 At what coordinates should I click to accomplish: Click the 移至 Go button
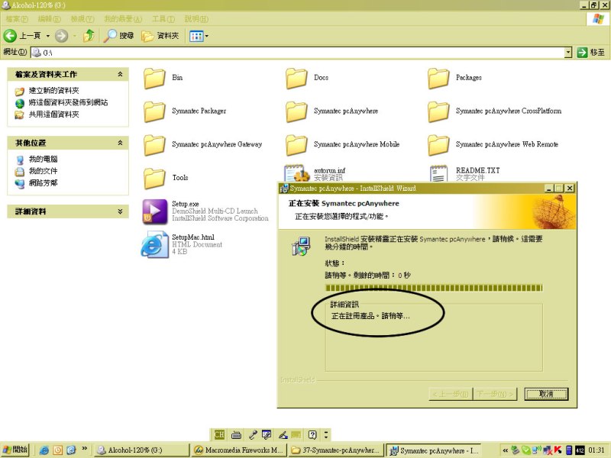tap(591, 52)
